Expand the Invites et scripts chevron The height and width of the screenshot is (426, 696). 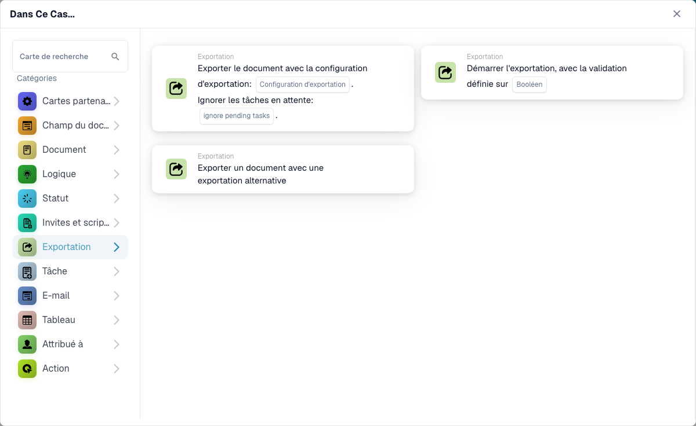(117, 223)
